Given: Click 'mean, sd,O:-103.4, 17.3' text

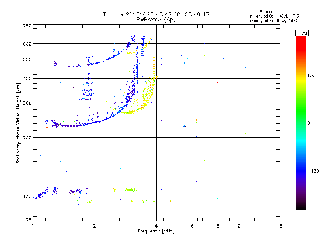Looking at the screenshot, I should click(274, 16).
